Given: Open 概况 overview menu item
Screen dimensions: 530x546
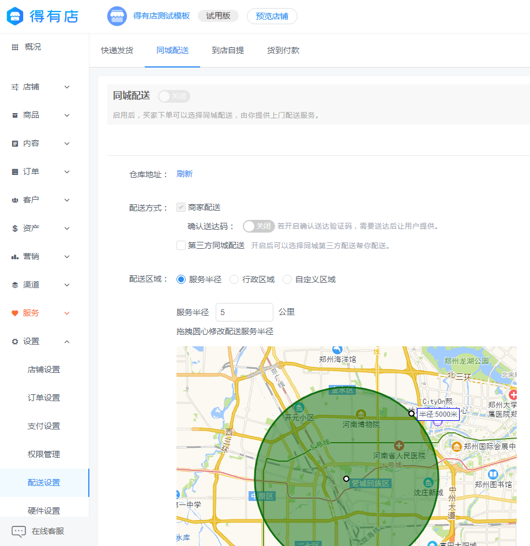Looking at the screenshot, I should 33,47.
